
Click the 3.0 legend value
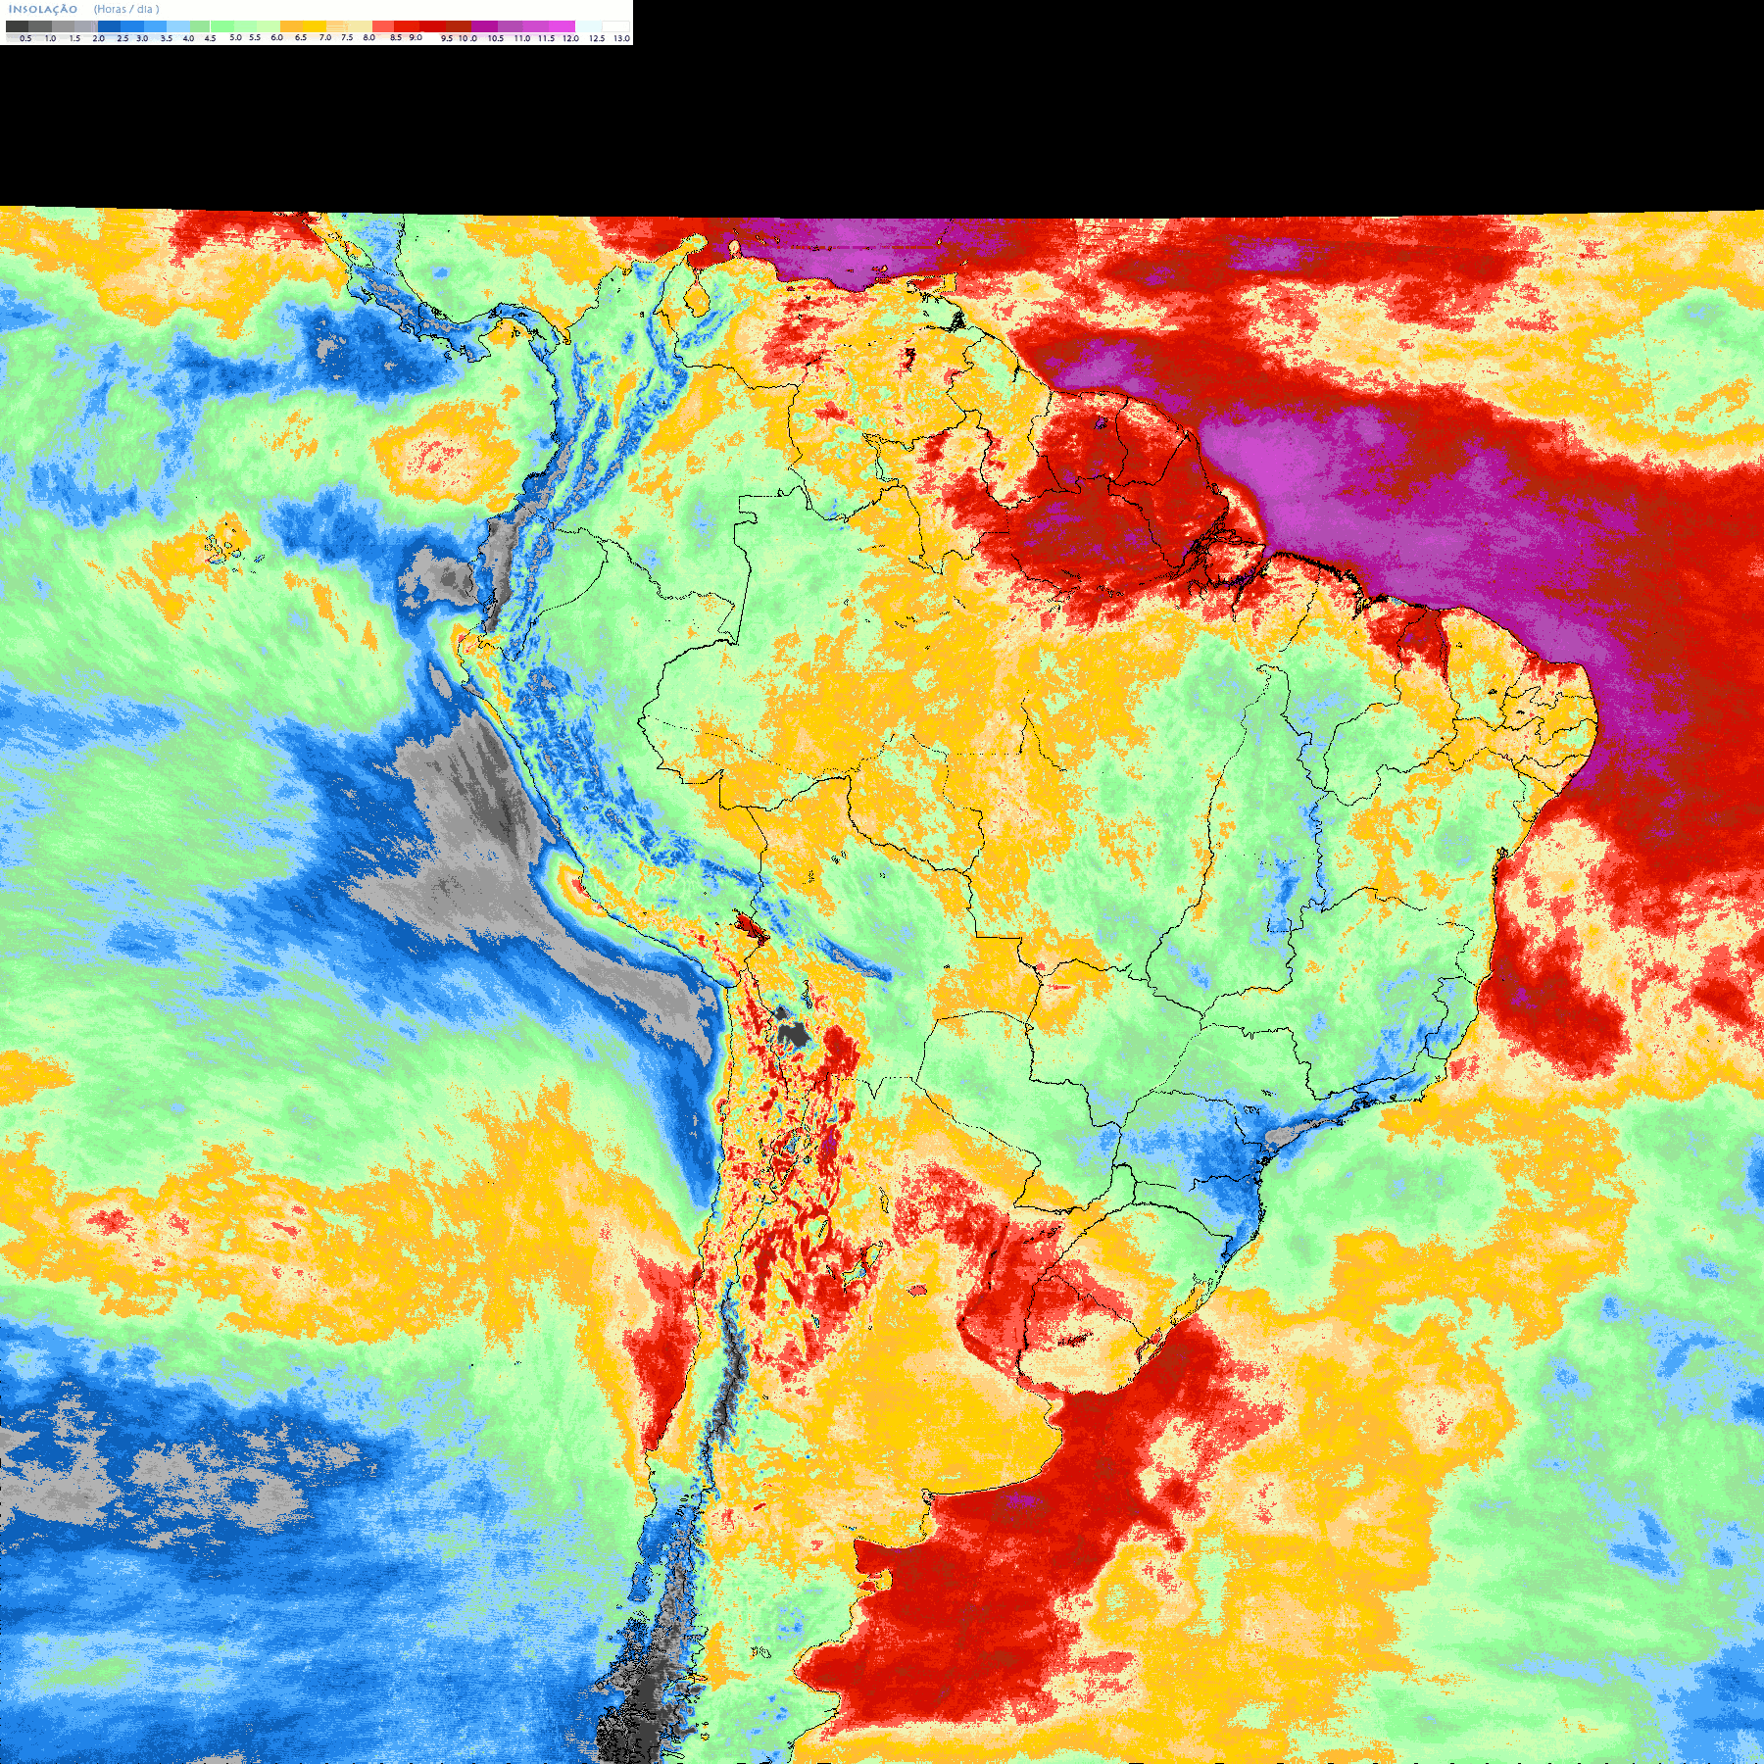pyautogui.click(x=142, y=38)
